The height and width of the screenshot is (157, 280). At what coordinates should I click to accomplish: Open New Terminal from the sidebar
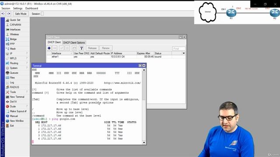pos(17,97)
